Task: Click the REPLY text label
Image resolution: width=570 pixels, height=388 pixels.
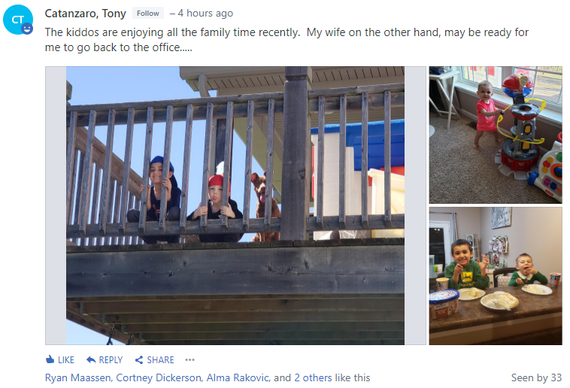Action: click(111, 360)
